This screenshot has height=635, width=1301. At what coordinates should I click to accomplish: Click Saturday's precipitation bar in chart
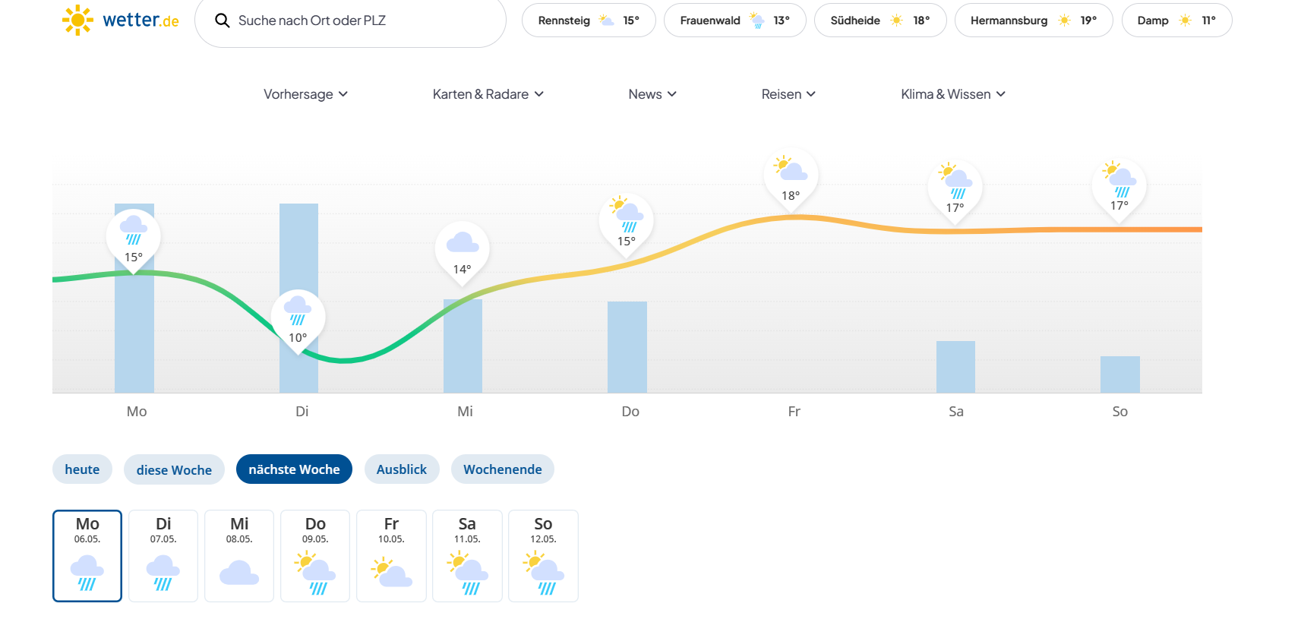[955, 367]
